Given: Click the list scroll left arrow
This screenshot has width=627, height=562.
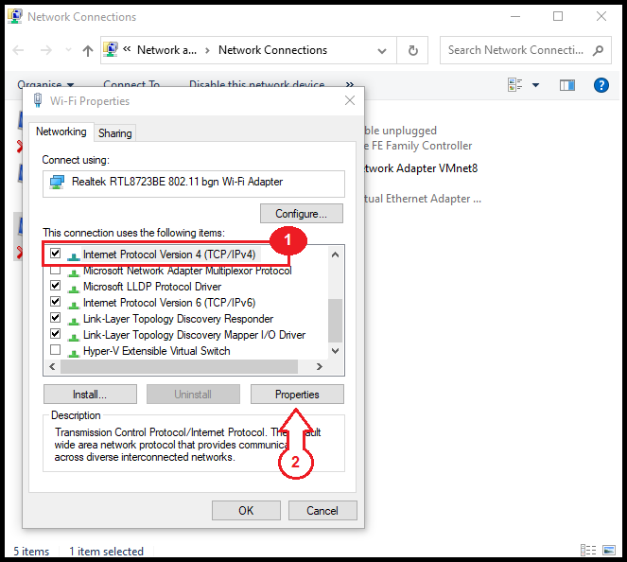Looking at the screenshot, I should [52, 366].
